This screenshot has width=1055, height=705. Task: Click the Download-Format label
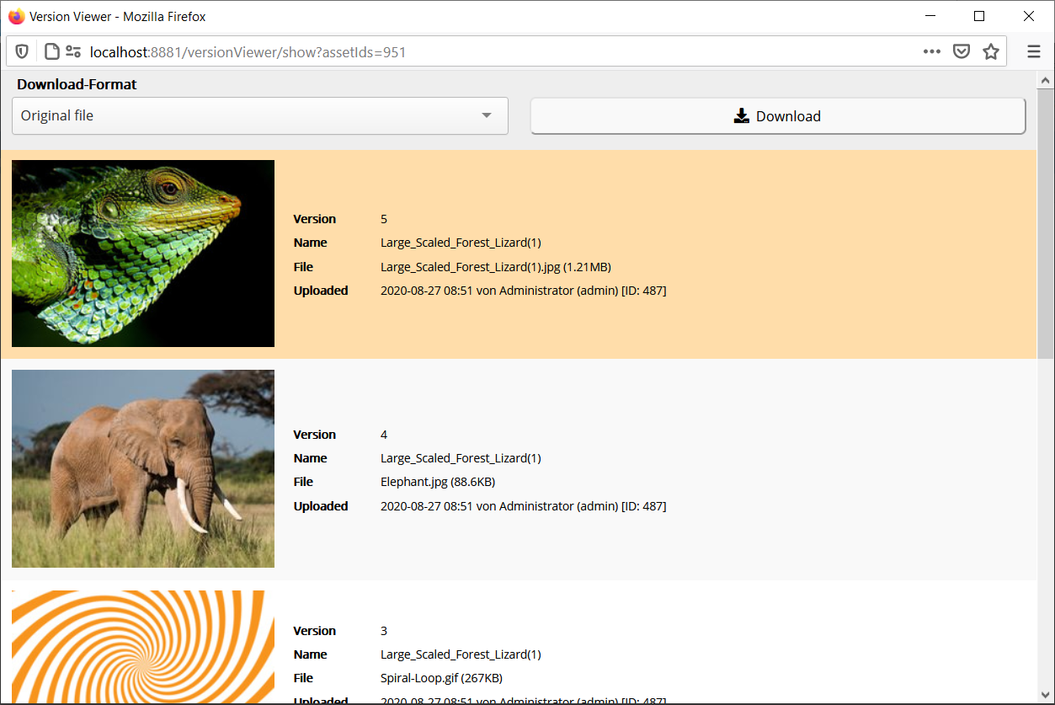tap(77, 84)
